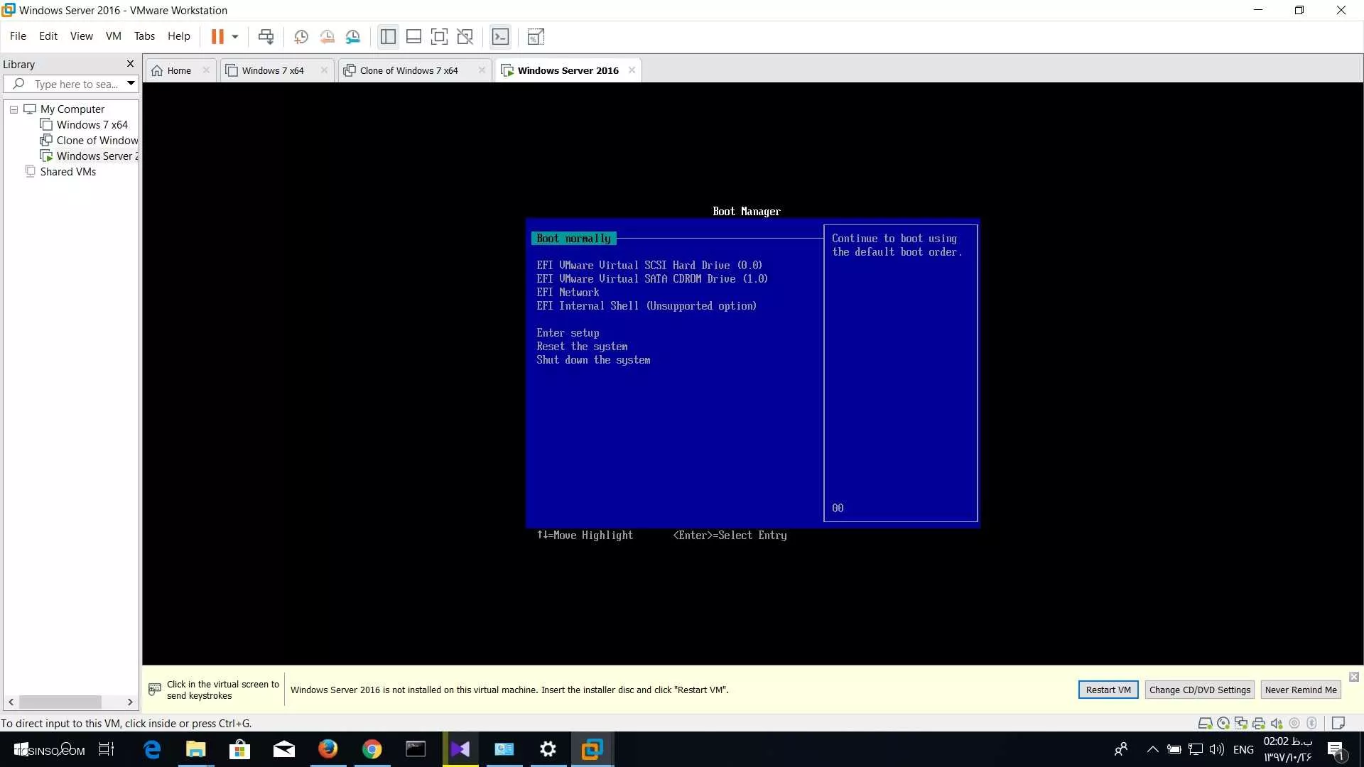Collapse the My Computer tree node

coord(13,109)
